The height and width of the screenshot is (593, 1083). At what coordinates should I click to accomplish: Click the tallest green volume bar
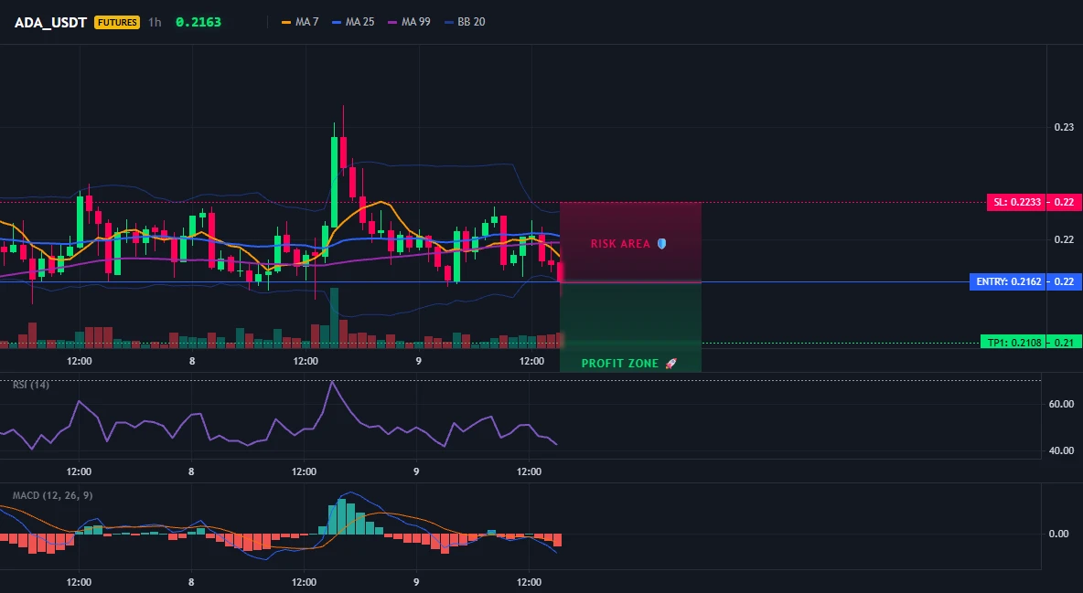[x=334, y=318]
